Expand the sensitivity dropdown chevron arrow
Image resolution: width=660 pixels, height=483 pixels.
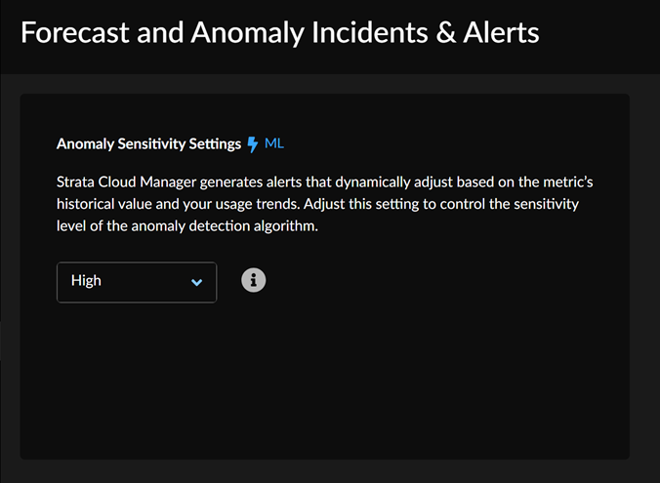tap(197, 282)
